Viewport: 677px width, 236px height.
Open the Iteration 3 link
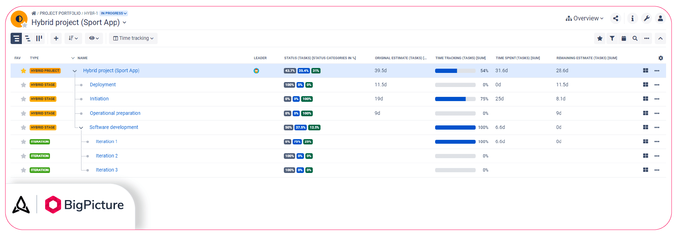[x=106, y=170]
